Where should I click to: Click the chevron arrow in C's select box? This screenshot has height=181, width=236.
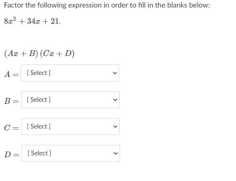coord(115,126)
